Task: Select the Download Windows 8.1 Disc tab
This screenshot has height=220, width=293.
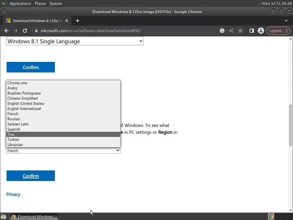Action: coord(37,21)
